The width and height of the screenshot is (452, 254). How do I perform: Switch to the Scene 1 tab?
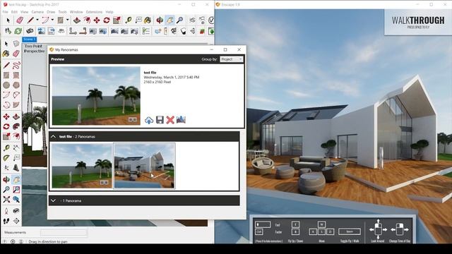click(x=30, y=40)
